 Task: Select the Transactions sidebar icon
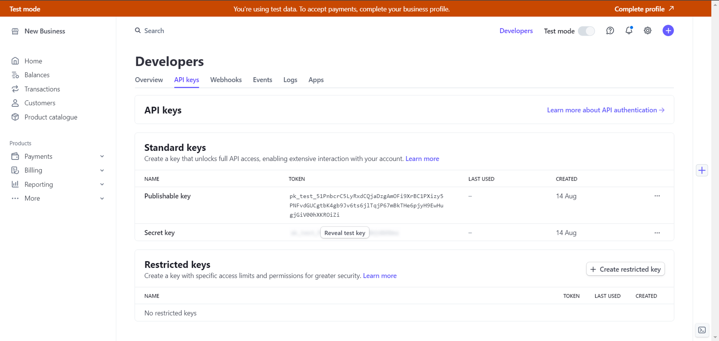point(15,89)
